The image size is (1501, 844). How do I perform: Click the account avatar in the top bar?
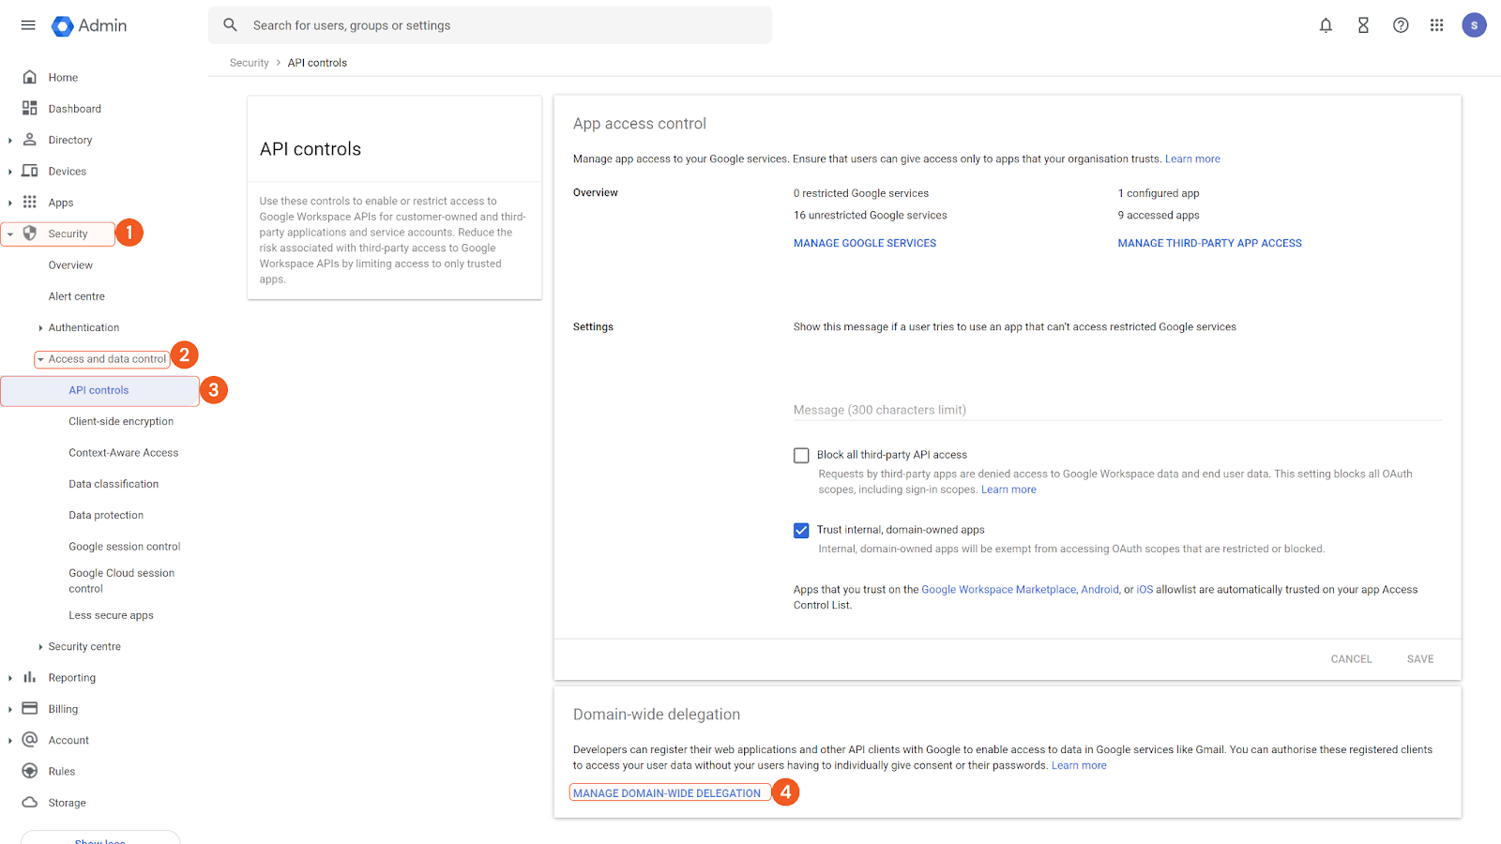point(1474,25)
